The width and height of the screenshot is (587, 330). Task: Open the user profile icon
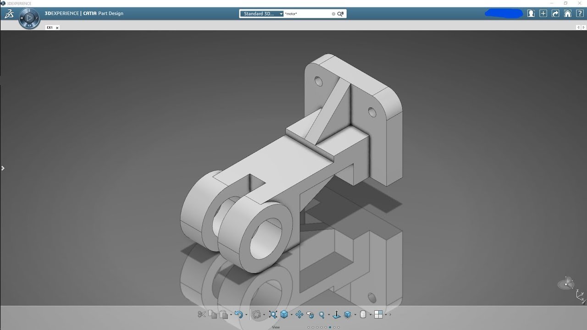[x=531, y=13]
